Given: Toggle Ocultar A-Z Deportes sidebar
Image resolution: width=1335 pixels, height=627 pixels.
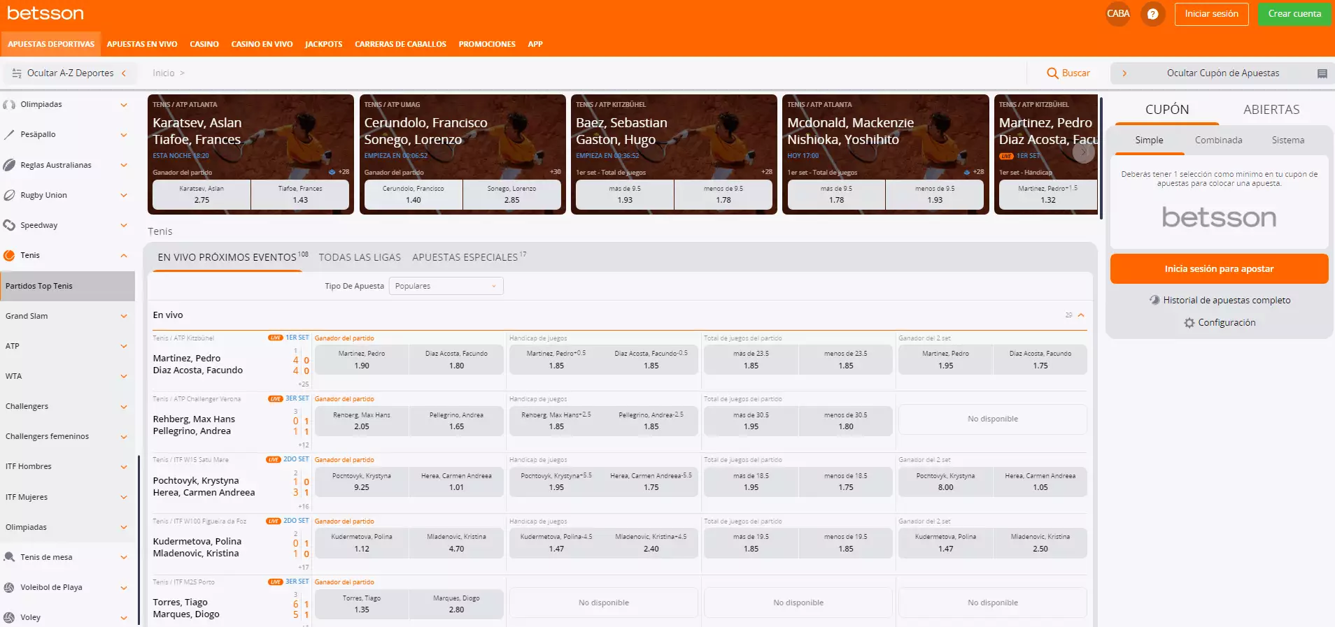Looking at the screenshot, I should (70, 73).
